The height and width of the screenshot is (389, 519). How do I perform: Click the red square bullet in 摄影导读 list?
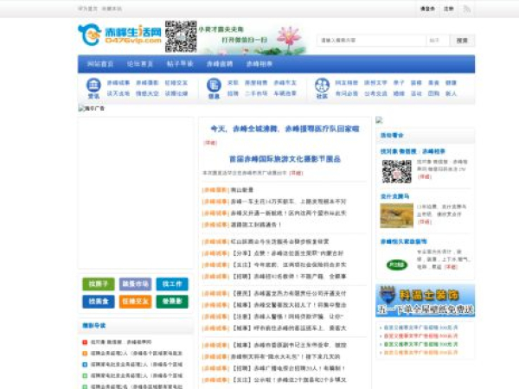(85, 342)
